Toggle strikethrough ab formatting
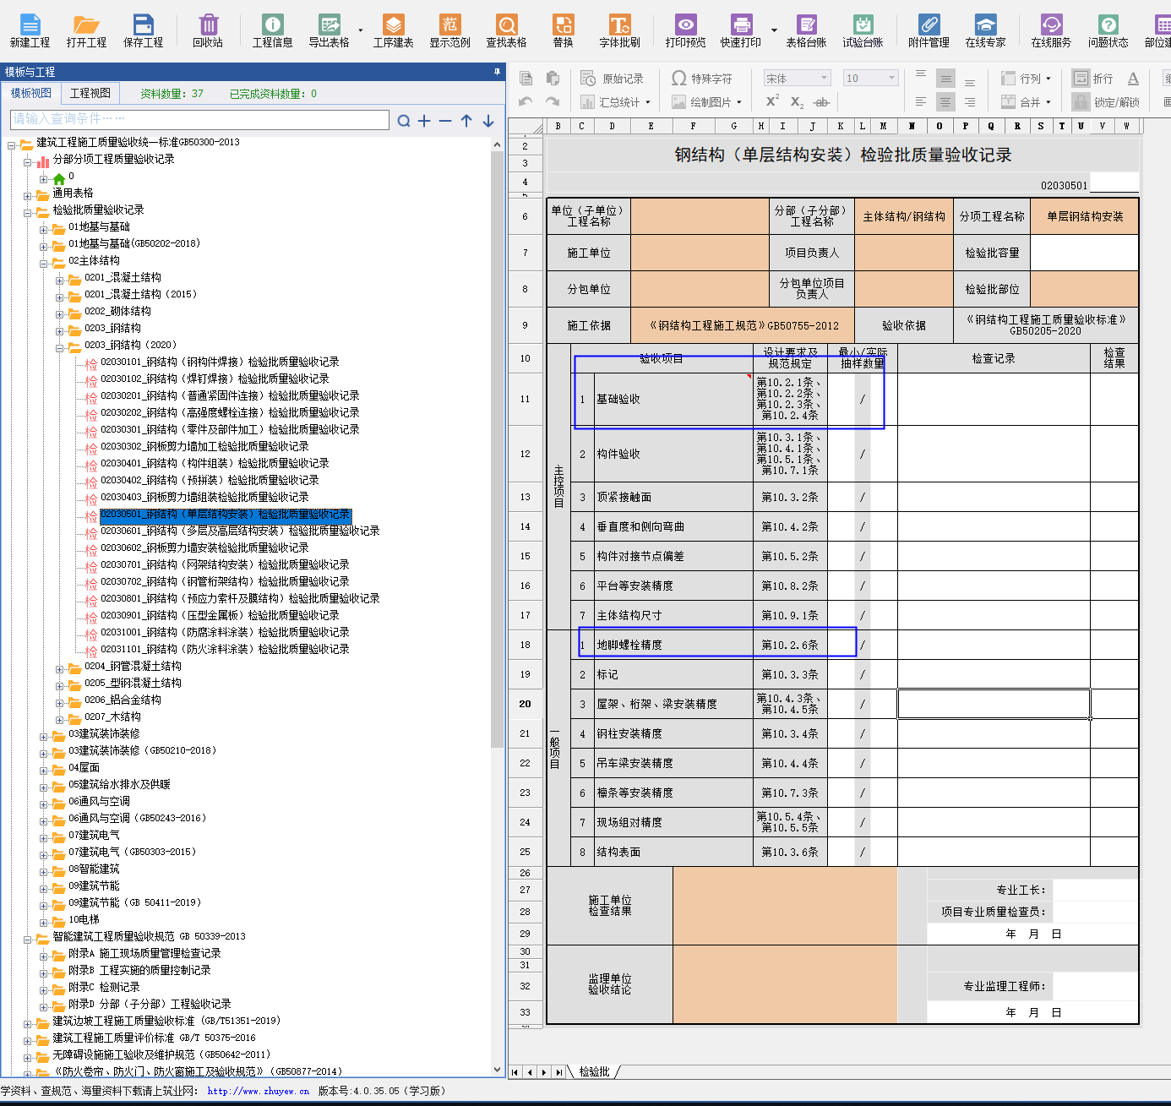 [x=821, y=101]
